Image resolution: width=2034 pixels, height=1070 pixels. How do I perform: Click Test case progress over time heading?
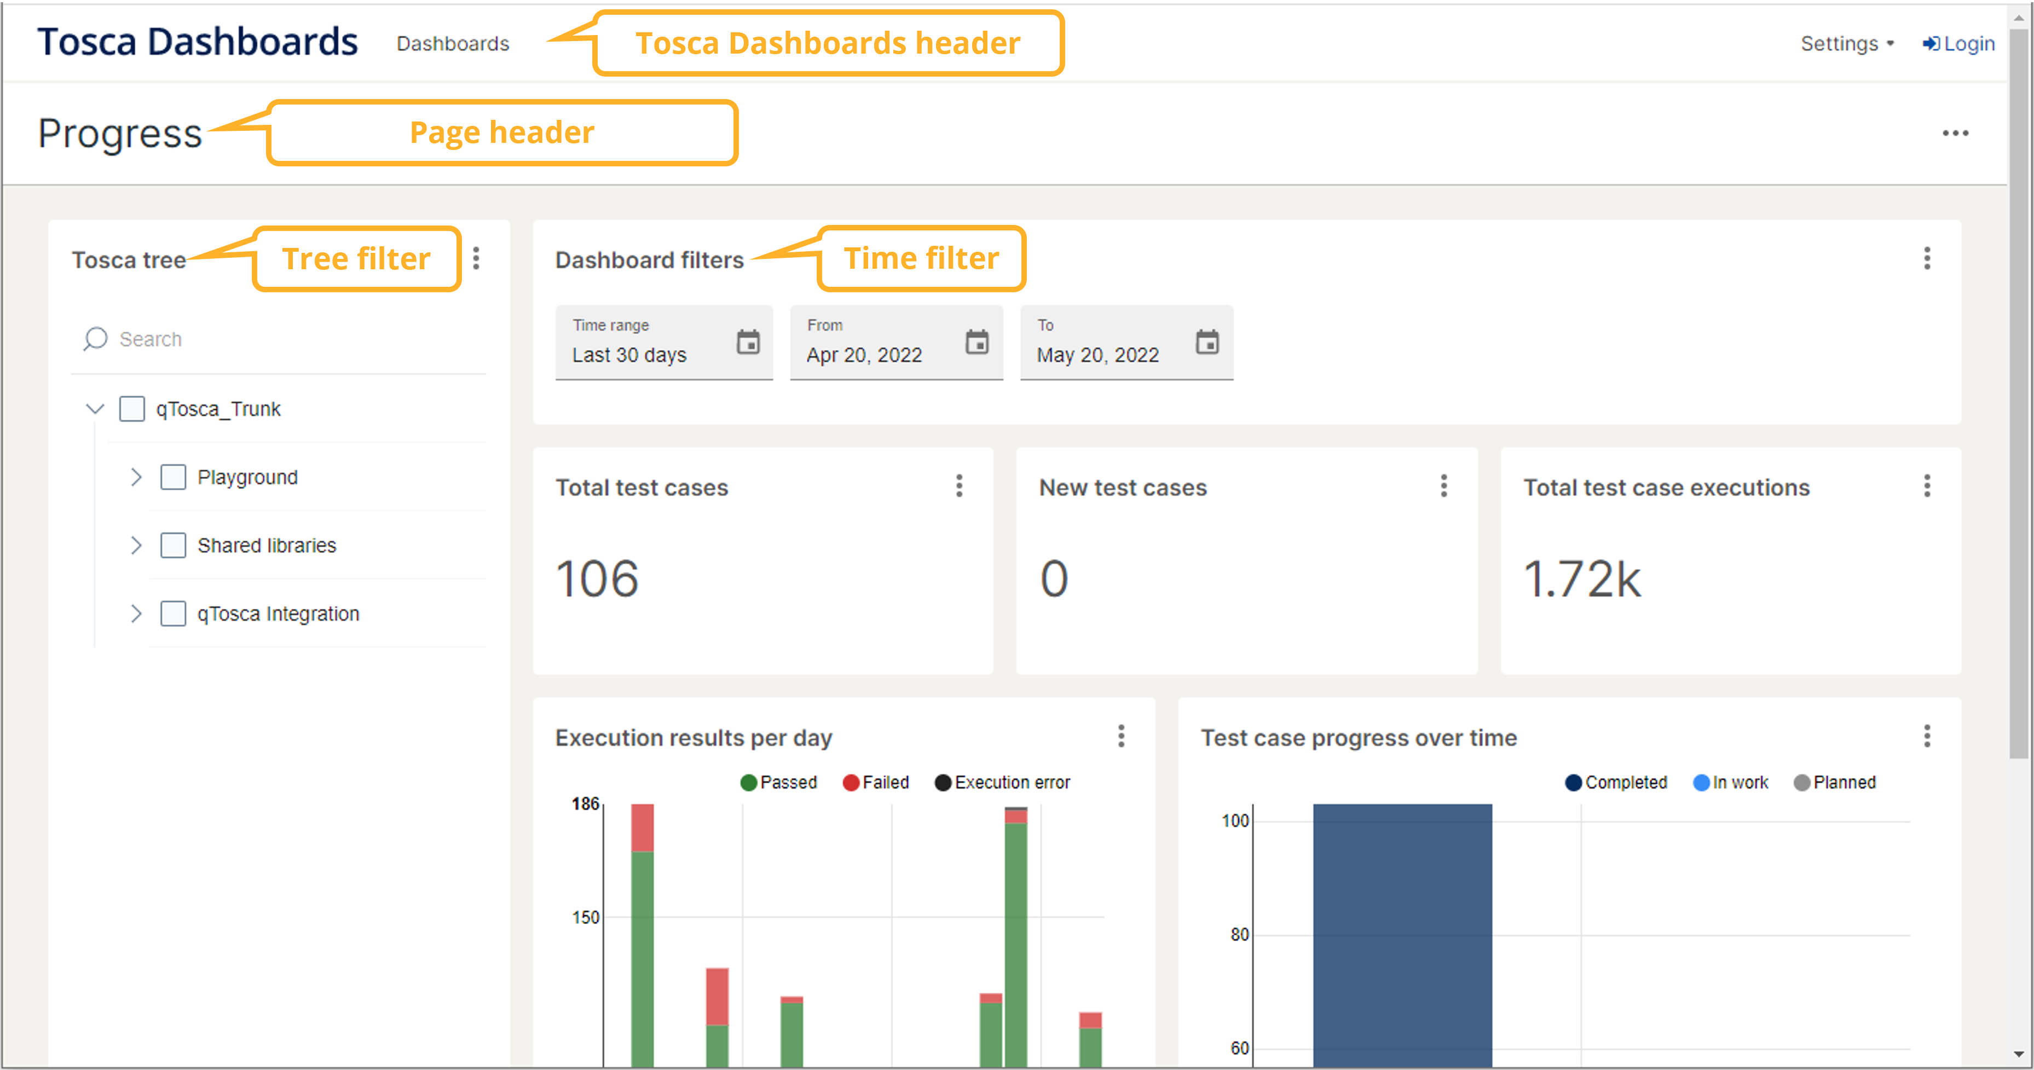[x=1358, y=738]
